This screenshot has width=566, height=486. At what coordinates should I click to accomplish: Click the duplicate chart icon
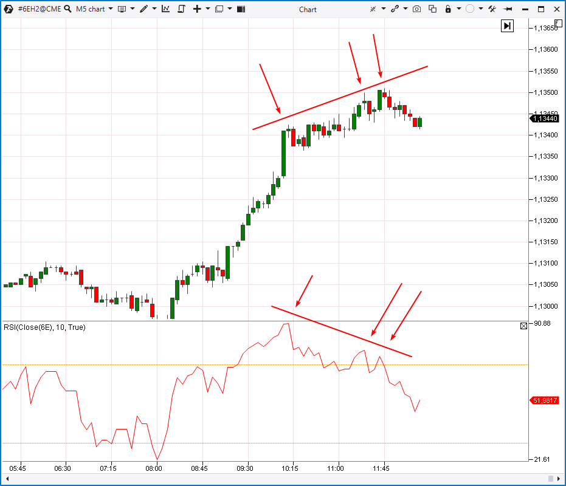point(432,9)
